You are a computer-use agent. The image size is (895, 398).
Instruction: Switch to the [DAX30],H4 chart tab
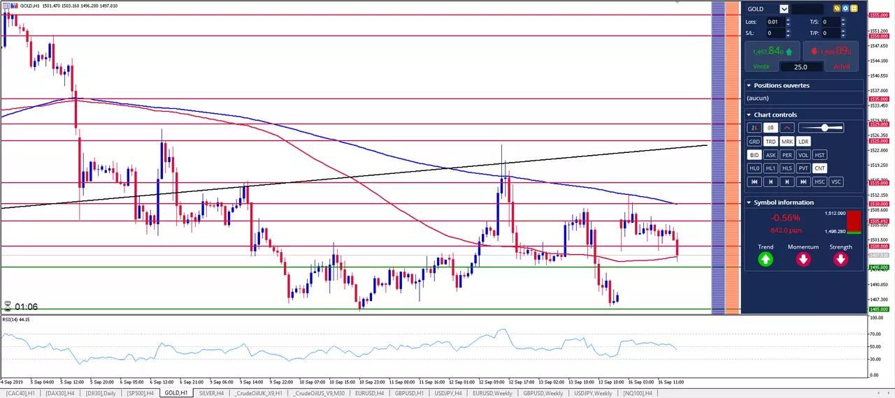click(62, 393)
